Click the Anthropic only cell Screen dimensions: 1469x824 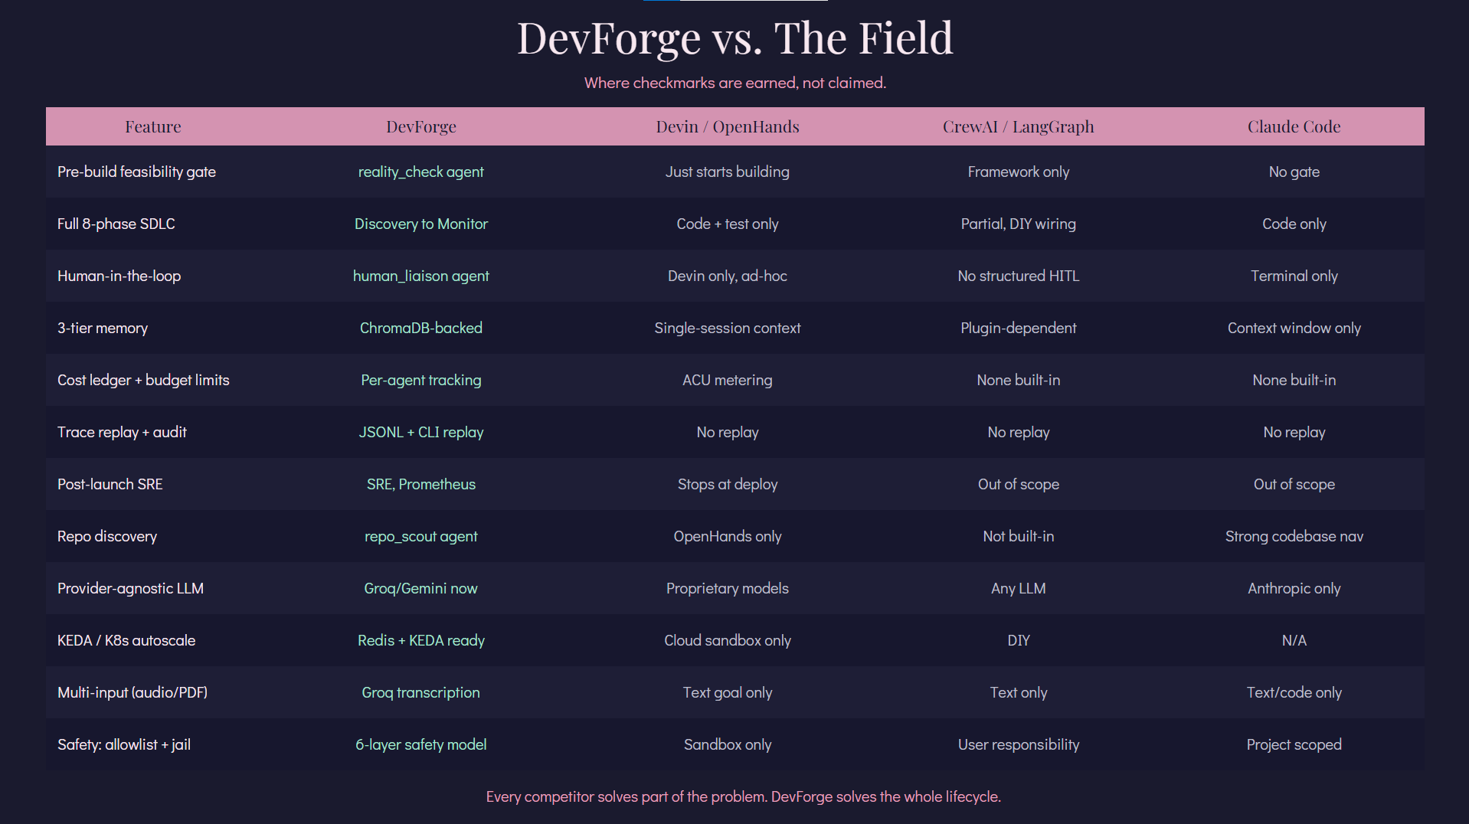click(x=1294, y=588)
